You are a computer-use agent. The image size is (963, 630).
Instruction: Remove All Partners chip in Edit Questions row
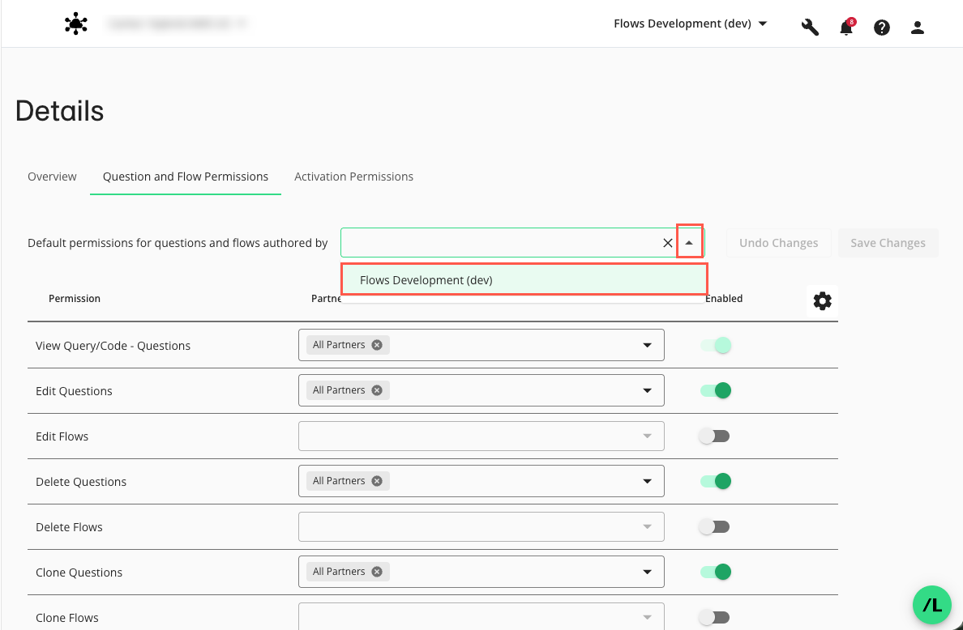377,390
